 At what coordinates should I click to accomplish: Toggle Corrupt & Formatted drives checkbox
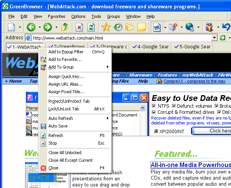[x=154, y=112]
